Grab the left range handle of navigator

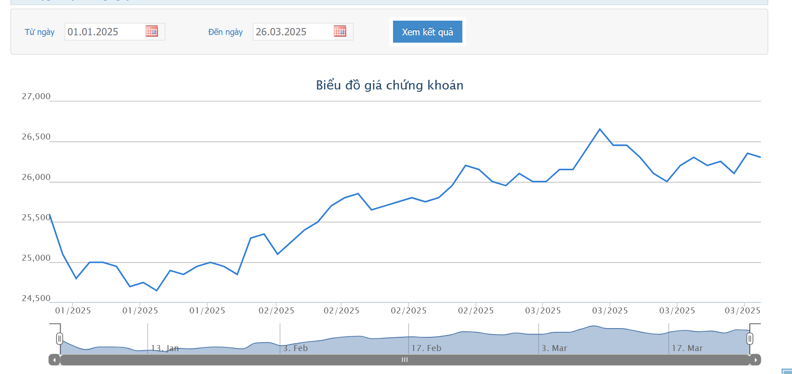click(59, 339)
